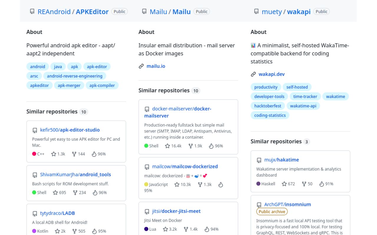Click the link icon next to mailu.io

tap(141, 66)
